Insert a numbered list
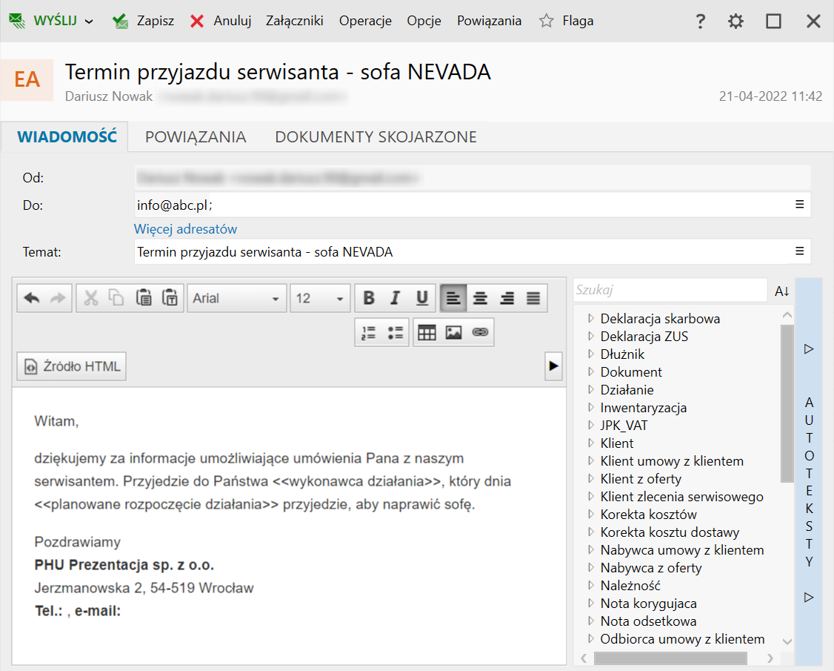The width and height of the screenshot is (834, 671). tap(369, 333)
